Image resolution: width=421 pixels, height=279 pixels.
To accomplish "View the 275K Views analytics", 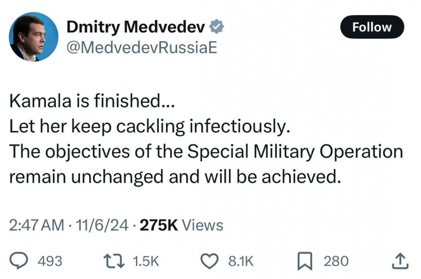I will pyautogui.click(x=181, y=226).
